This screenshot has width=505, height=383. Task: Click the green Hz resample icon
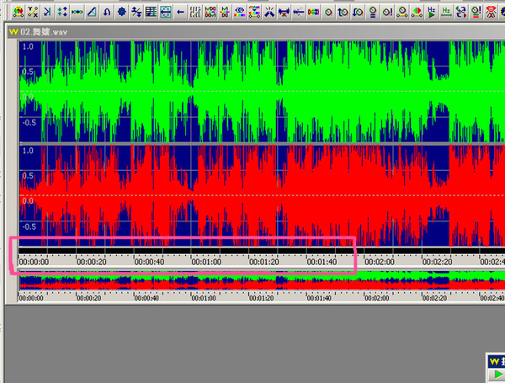tap(447, 13)
